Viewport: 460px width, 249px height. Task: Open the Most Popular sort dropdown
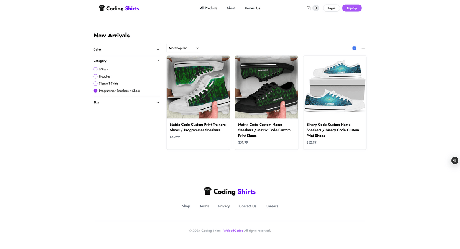[183, 48]
